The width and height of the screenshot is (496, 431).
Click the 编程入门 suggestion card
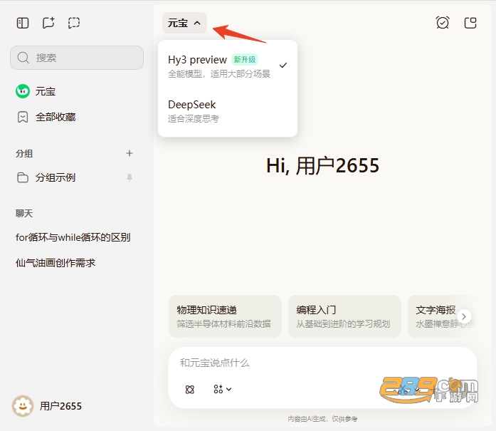point(344,316)
